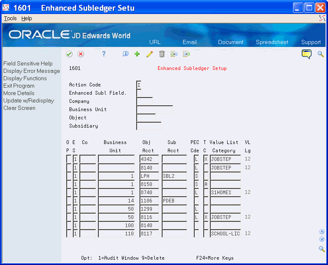Viewport: 328px width, 265px height.
Task: Click the Value List cell SCHOOL-LIC
Action: (225, 233)
